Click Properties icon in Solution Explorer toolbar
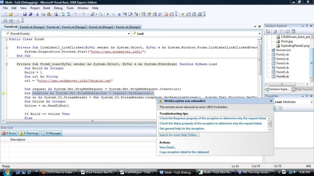314x176 pixels. [x=268, y=31]
